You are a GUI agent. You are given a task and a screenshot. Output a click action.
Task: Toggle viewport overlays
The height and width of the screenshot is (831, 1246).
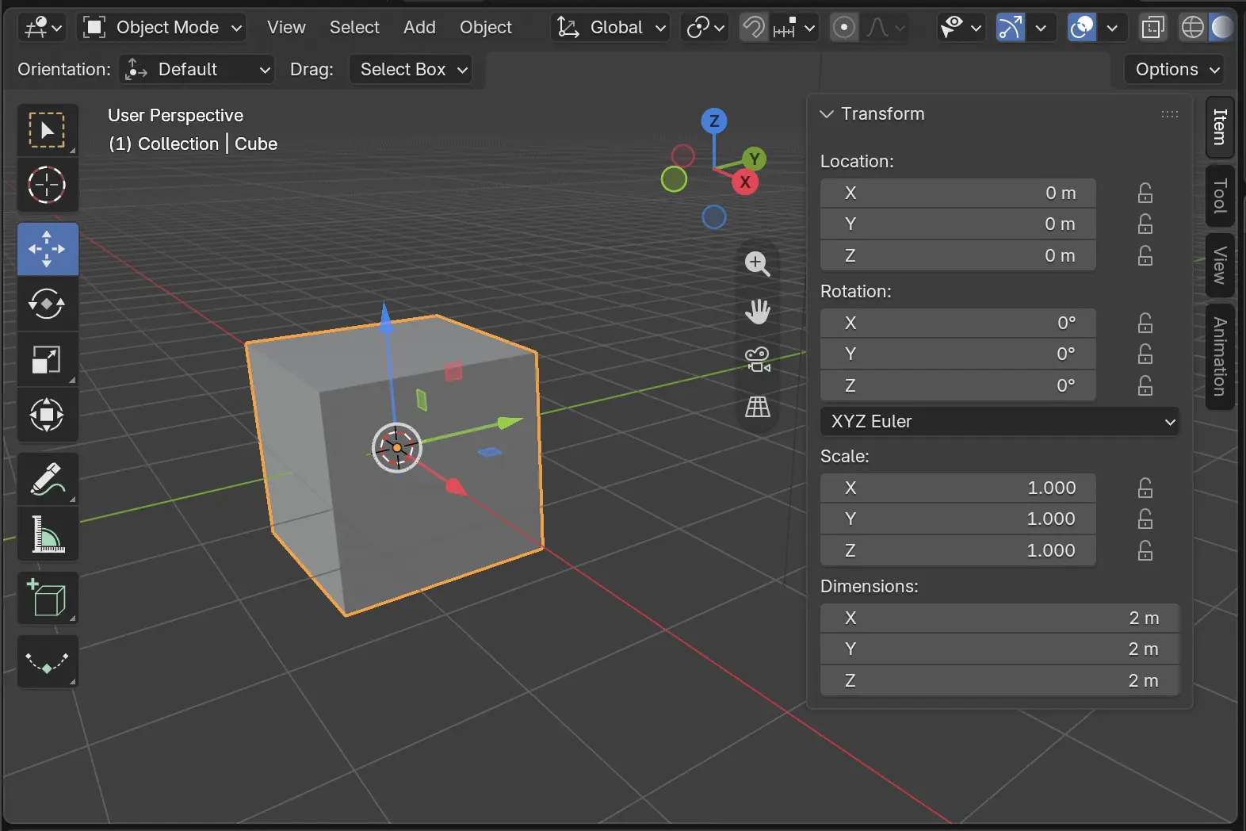coord(1082,28)
